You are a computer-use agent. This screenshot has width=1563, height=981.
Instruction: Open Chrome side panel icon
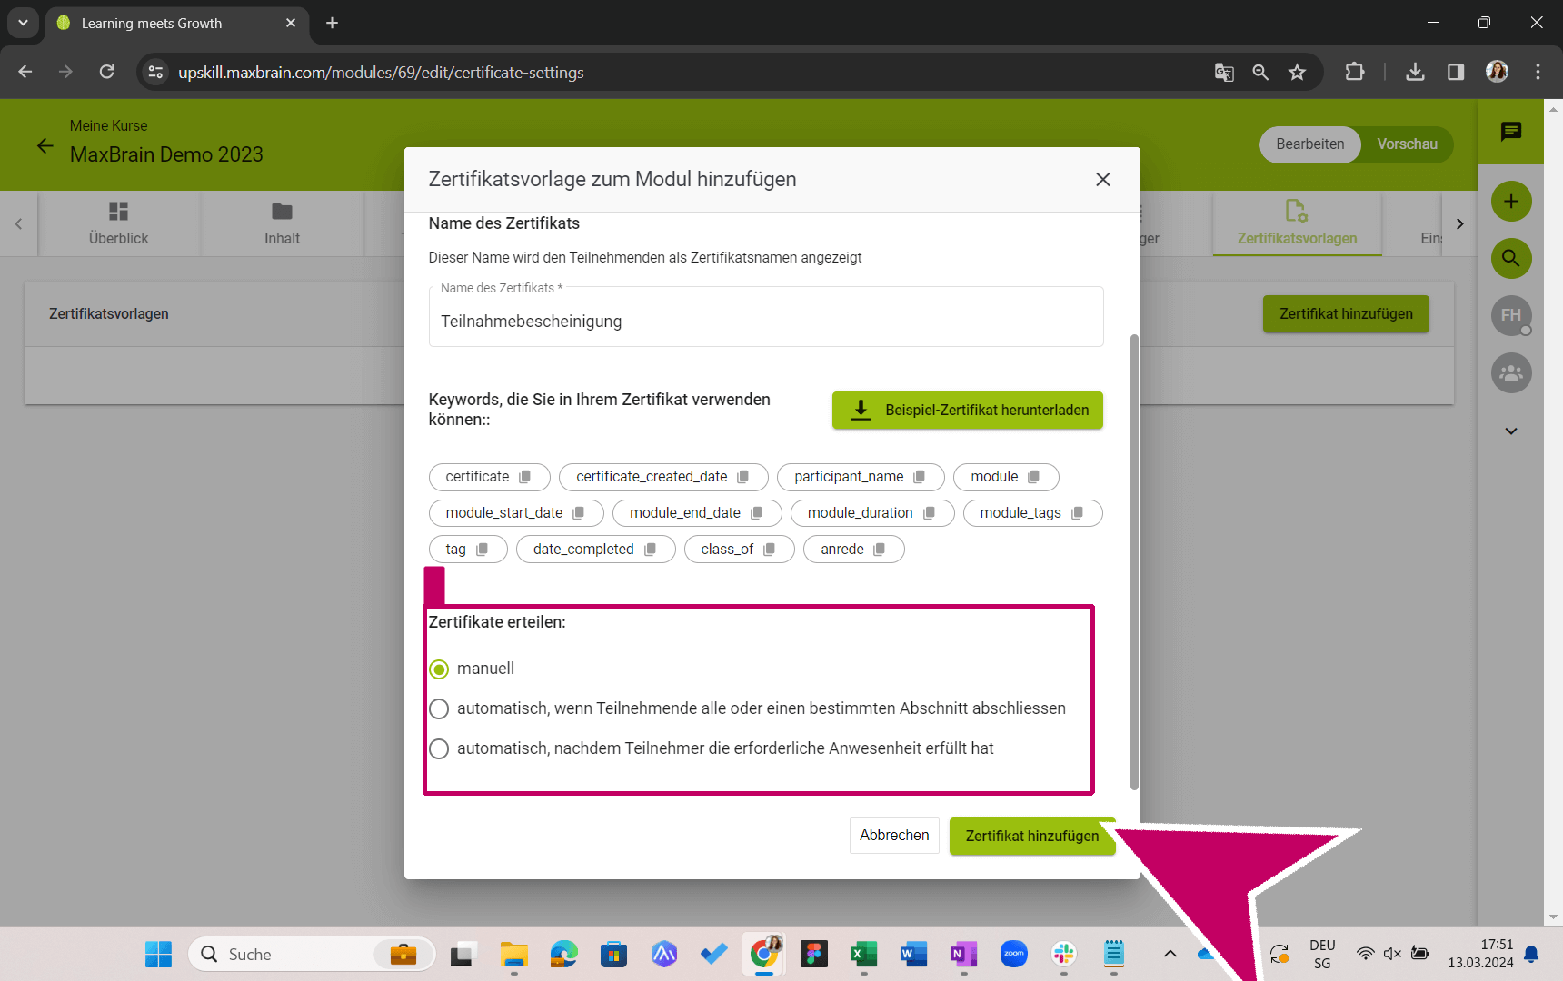tap(1456, 72)
